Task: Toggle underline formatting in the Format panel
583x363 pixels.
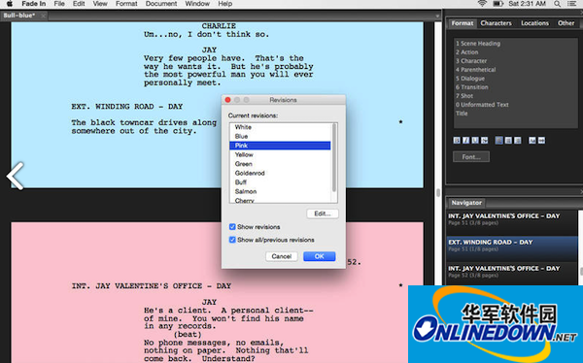Action: (475, 141)
